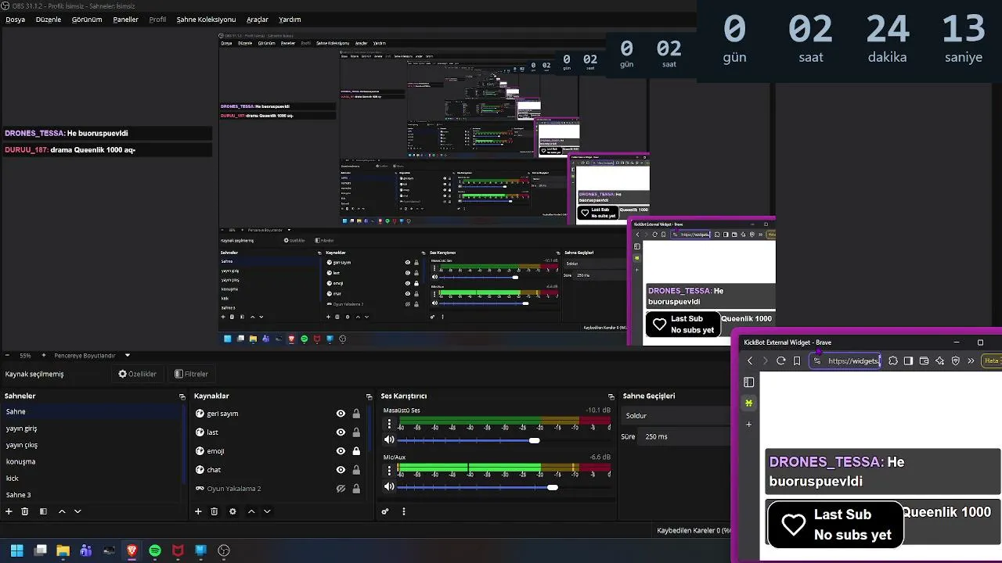
Task: Pop out the Sahneler dock
Action: tap(182, 396)
